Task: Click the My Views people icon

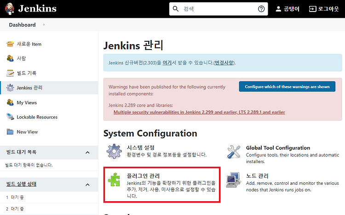Action: coord(10,102)
